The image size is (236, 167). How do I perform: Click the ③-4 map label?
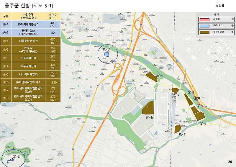200,106
